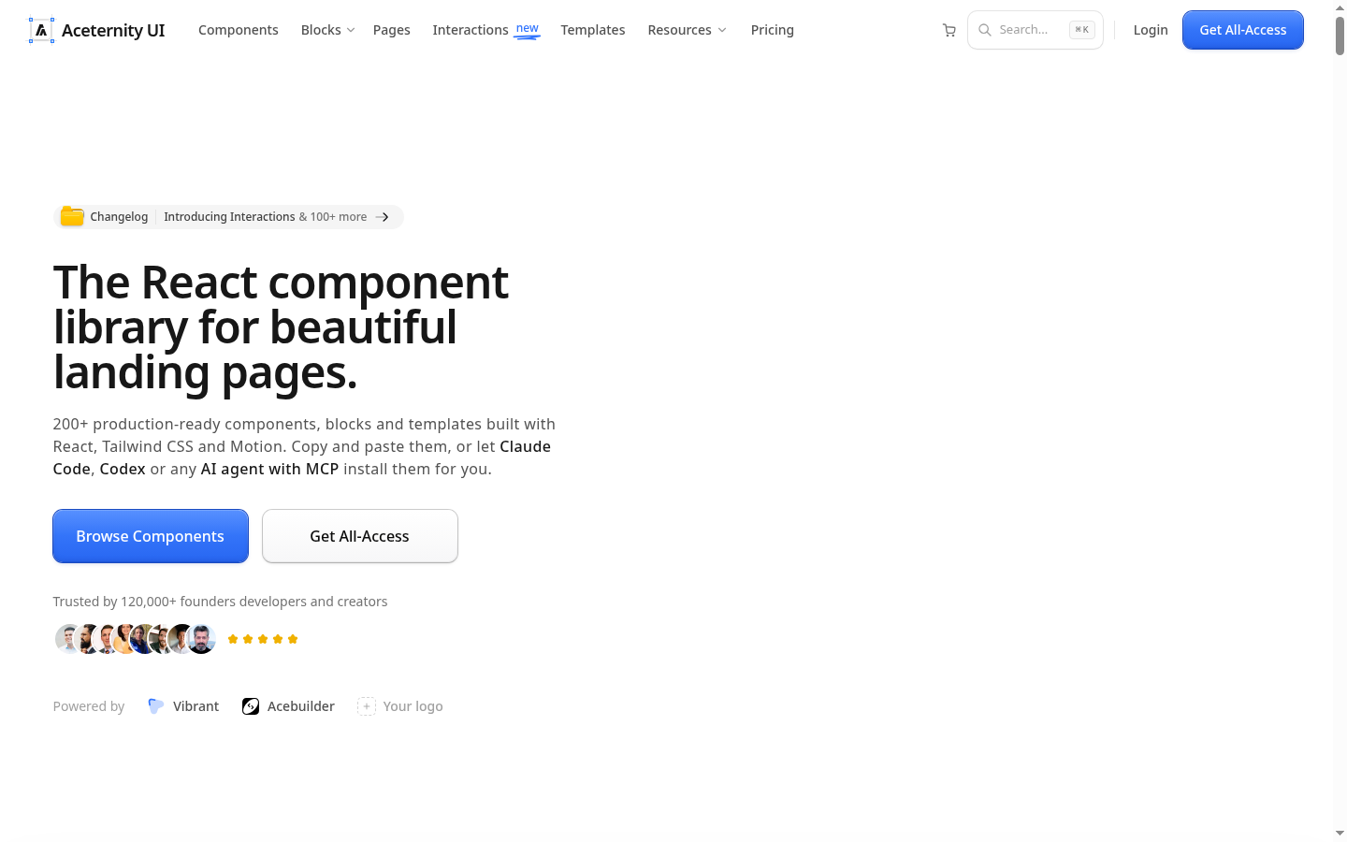1347x842 pixels.
Task: Expand the Resources dropdown menu
Action: pos(688,30)
